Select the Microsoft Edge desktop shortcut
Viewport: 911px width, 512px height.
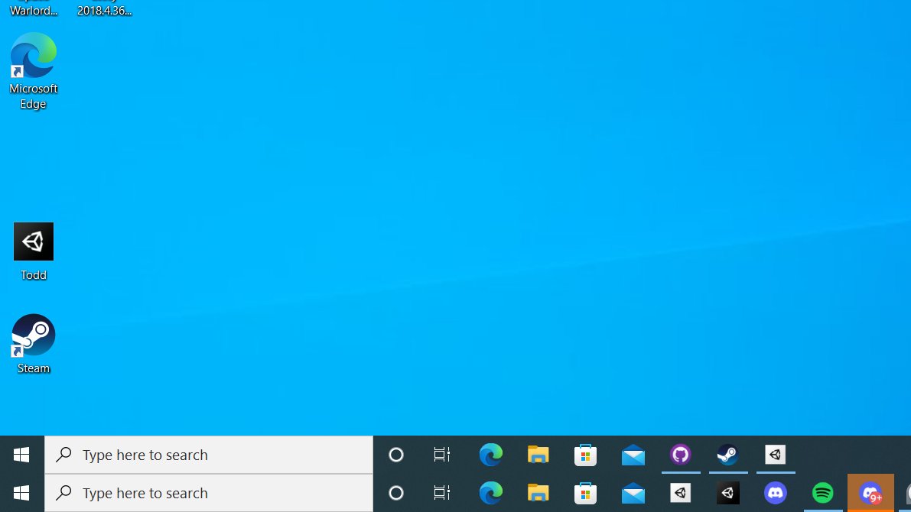click(x=33, y=71)
